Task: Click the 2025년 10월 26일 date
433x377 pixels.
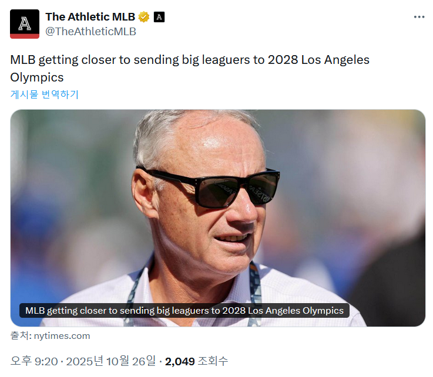Action: pyautogui.click(x=111, y=361)
